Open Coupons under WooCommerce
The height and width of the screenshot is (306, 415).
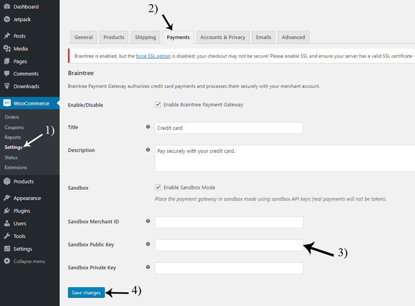[x=14, y=128]
